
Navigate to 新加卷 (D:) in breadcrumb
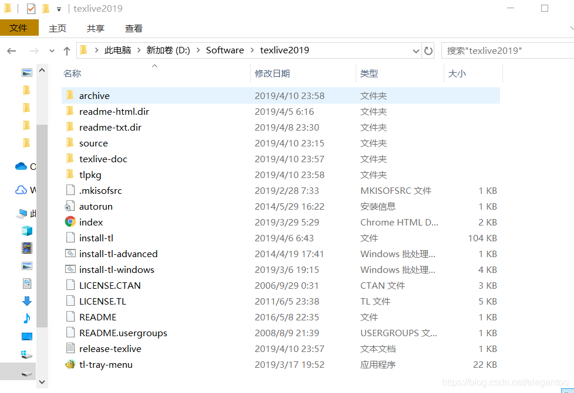(x=168, y=50)
